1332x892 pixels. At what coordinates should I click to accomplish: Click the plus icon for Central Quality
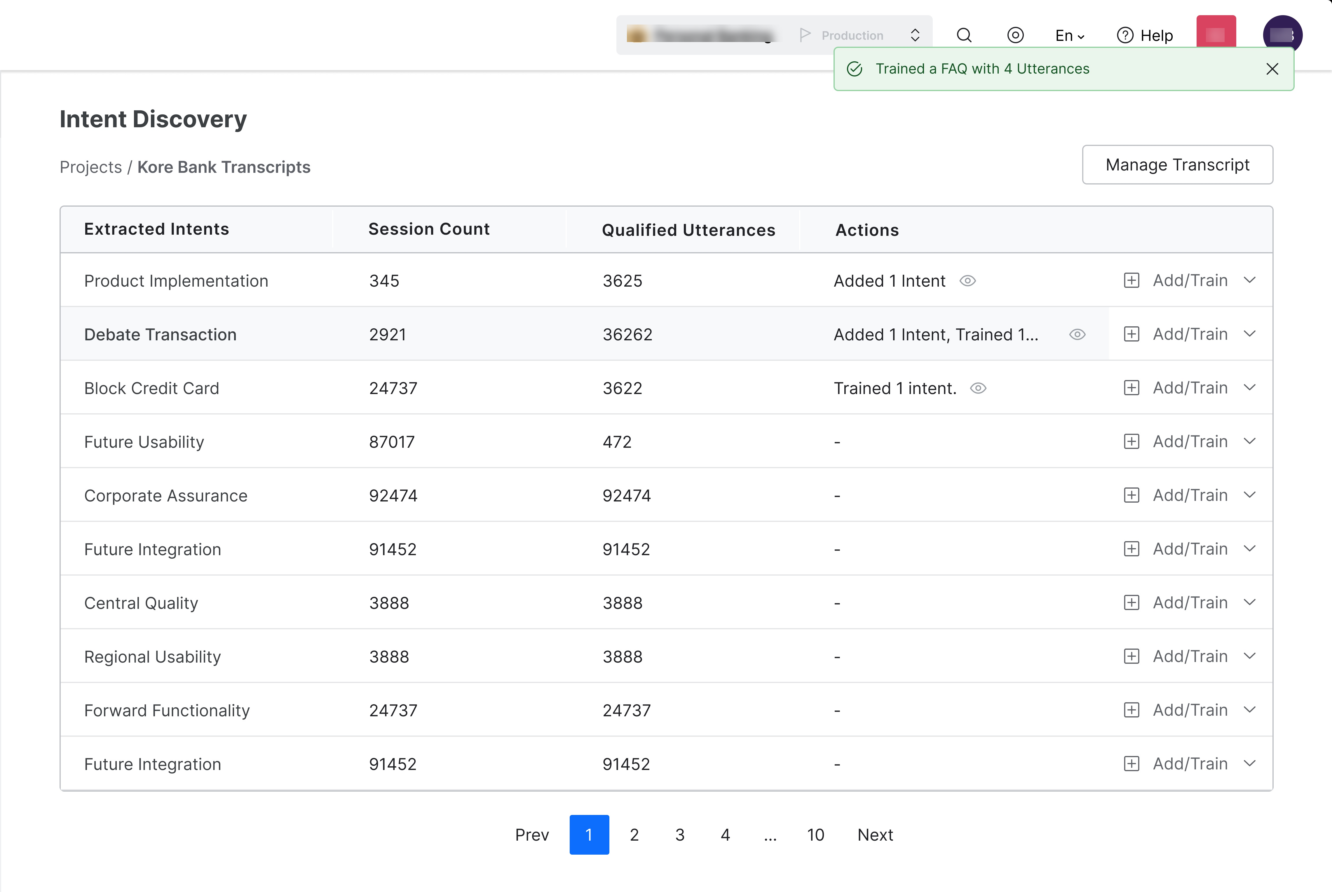click(x=1131, y=602)
